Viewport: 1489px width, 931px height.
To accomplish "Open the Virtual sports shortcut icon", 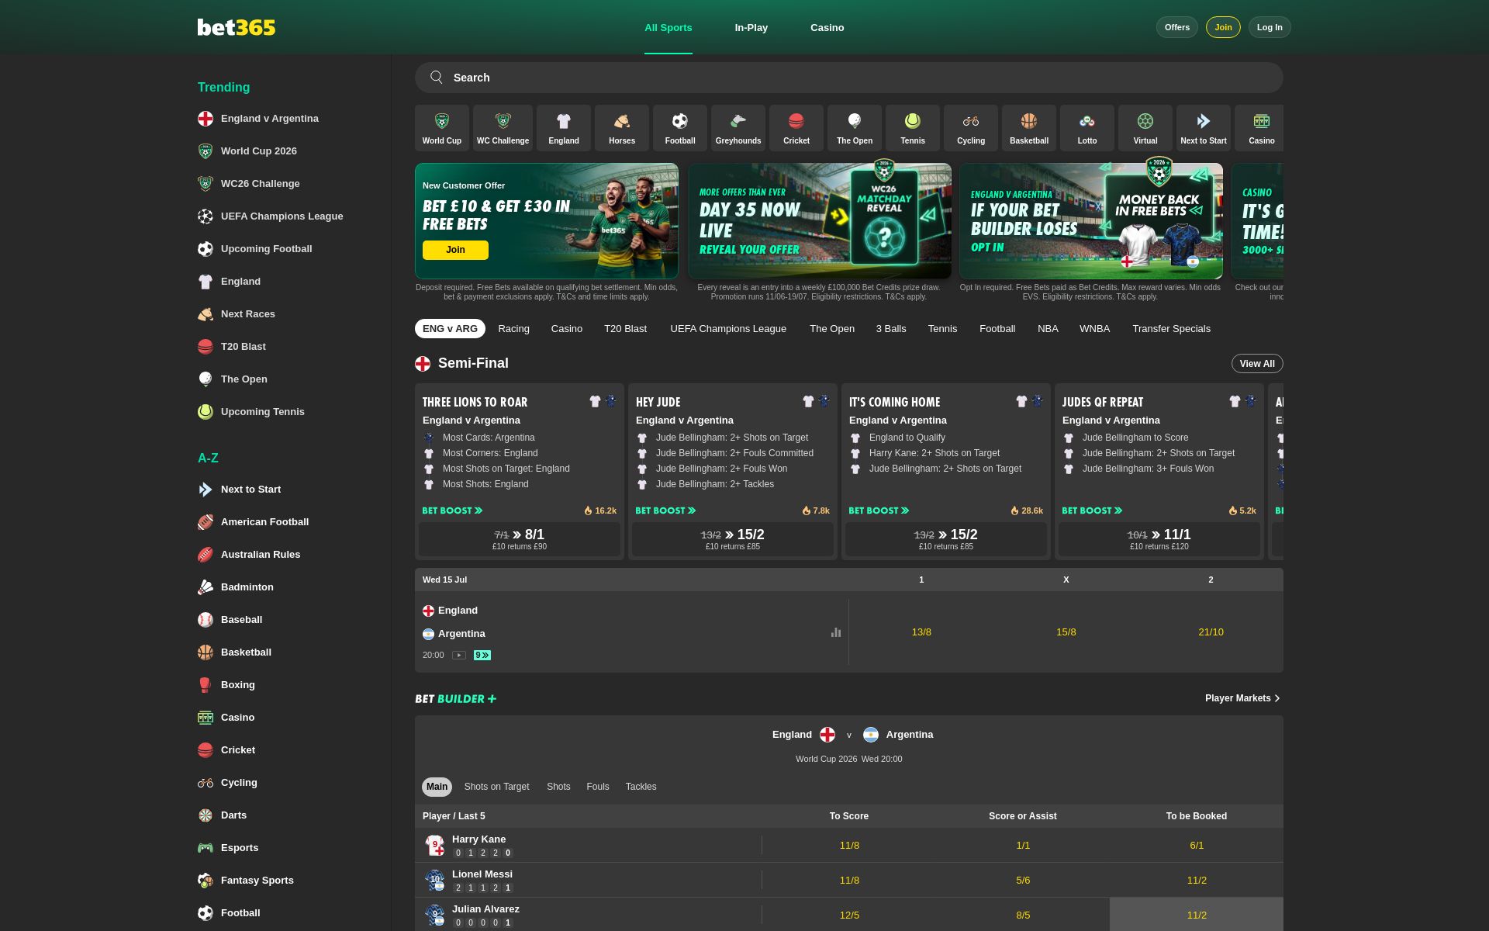I will pyautogui.click(x=1145, y=128).
